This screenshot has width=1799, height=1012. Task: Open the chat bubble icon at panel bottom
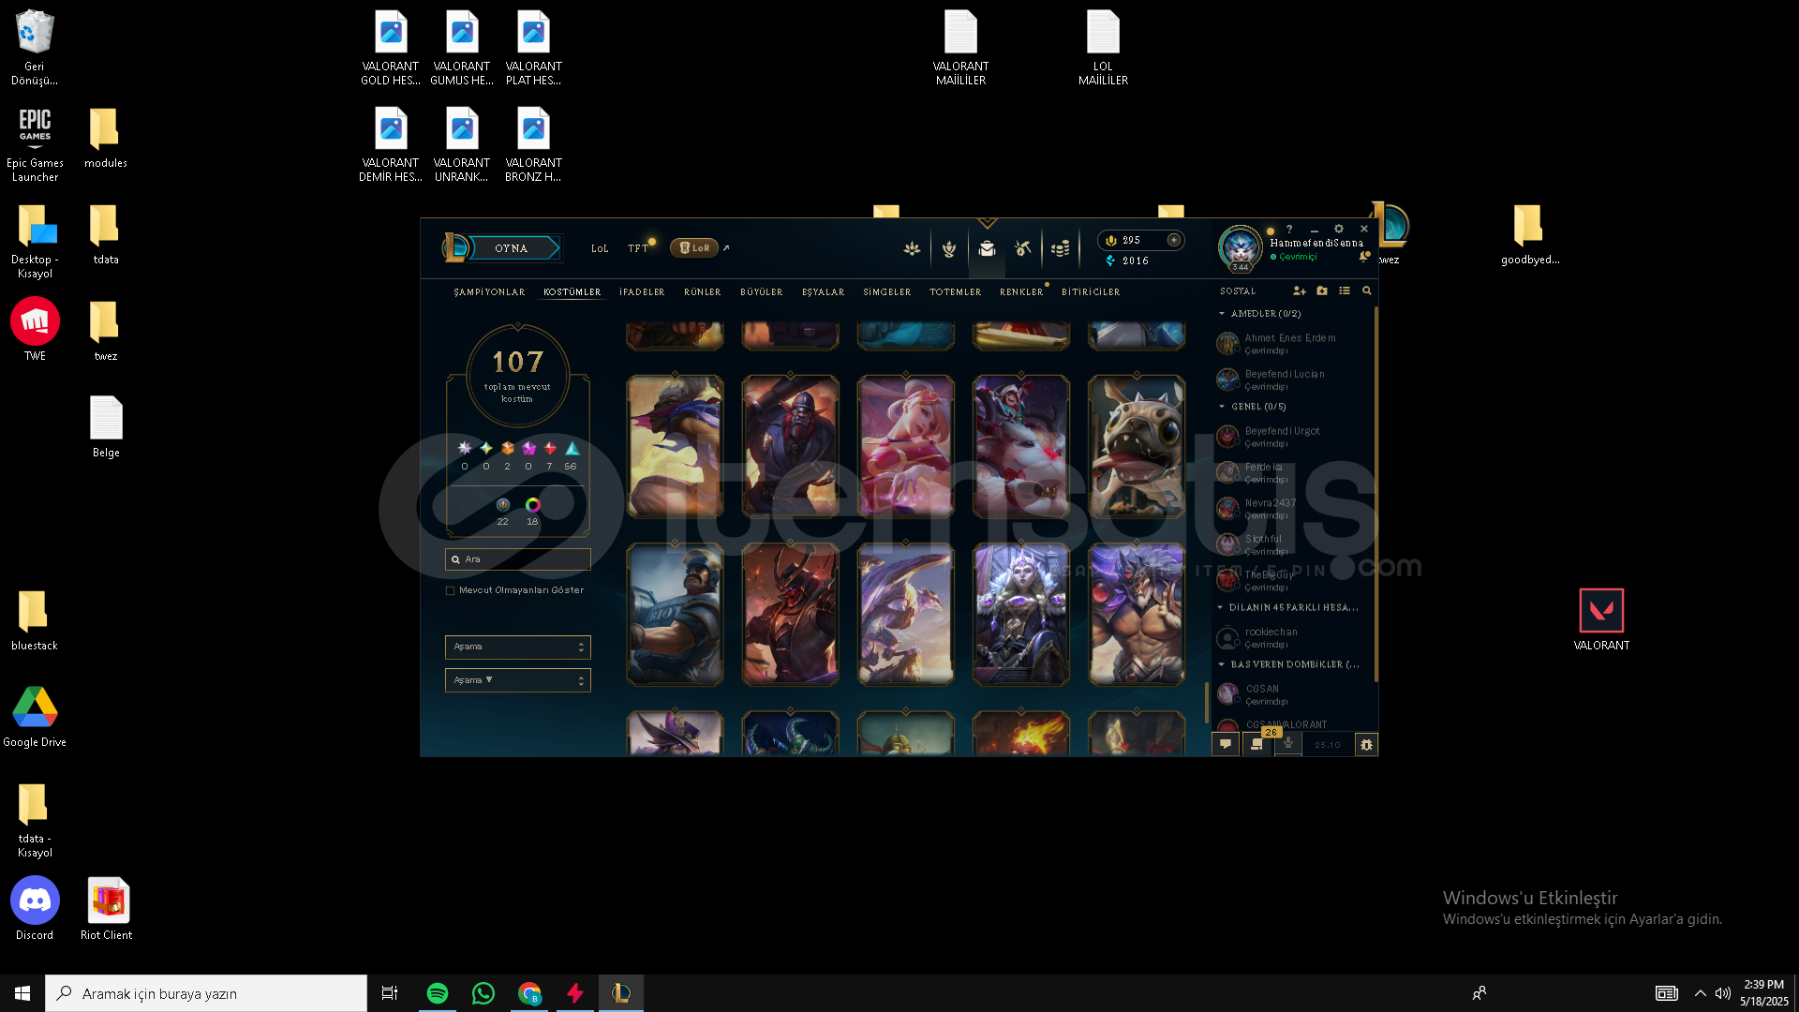click(x=1226, y=744)
